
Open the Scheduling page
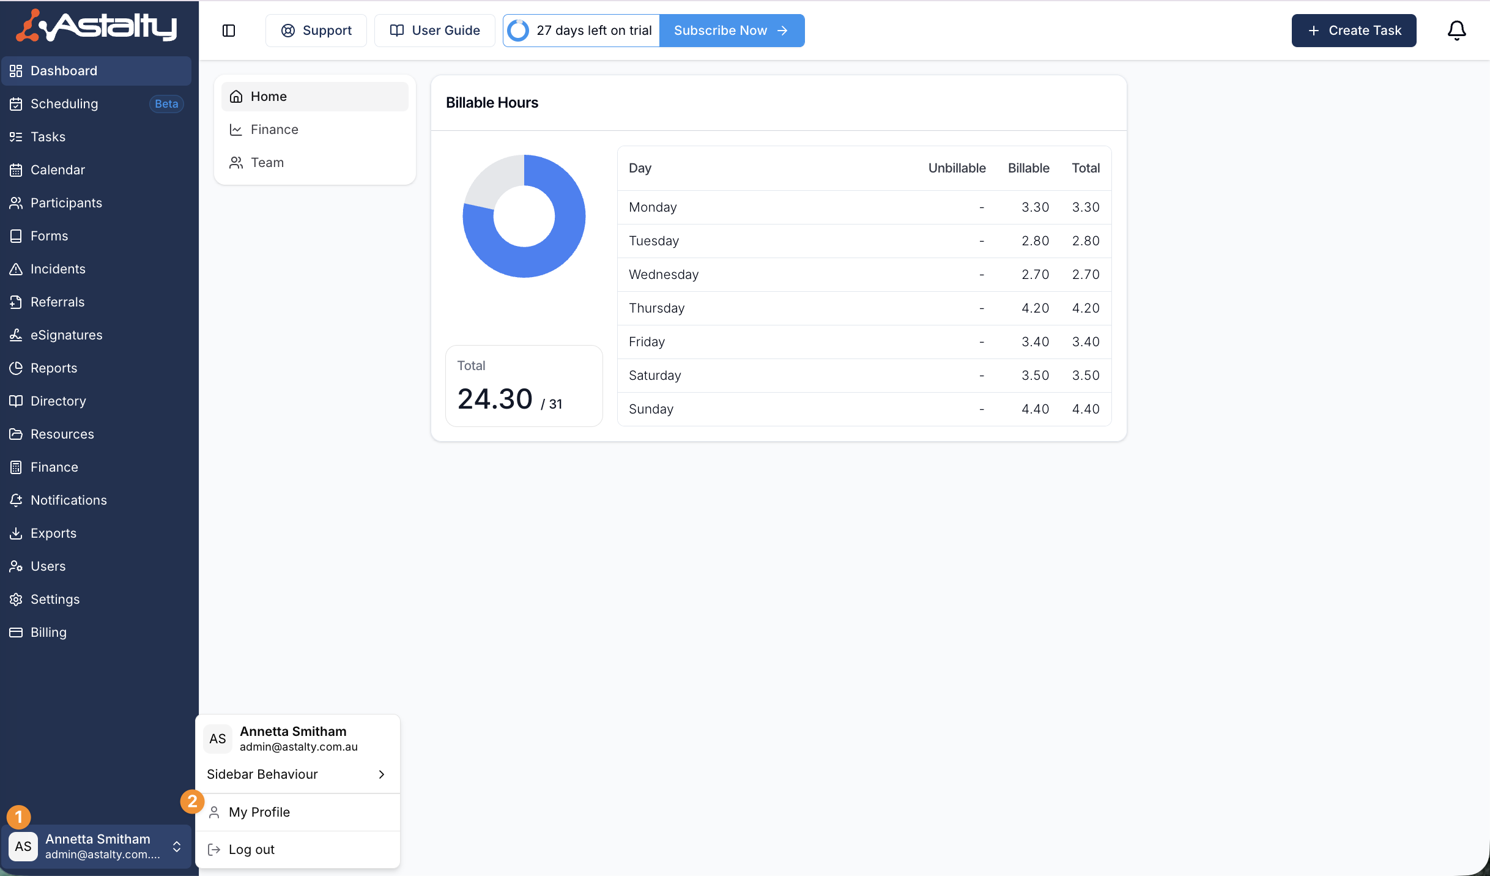64,104
